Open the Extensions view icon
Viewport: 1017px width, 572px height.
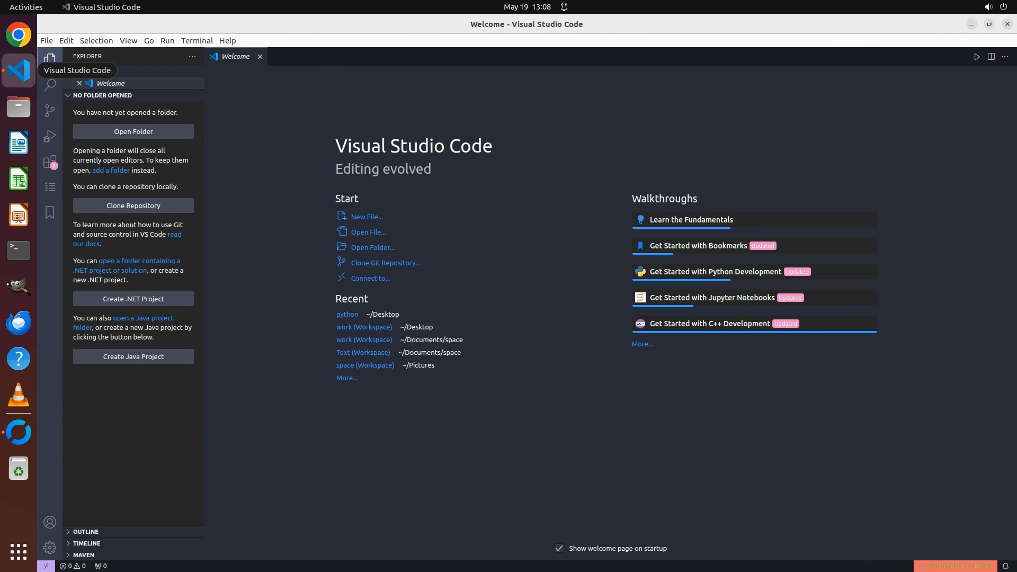pos(50,162)
